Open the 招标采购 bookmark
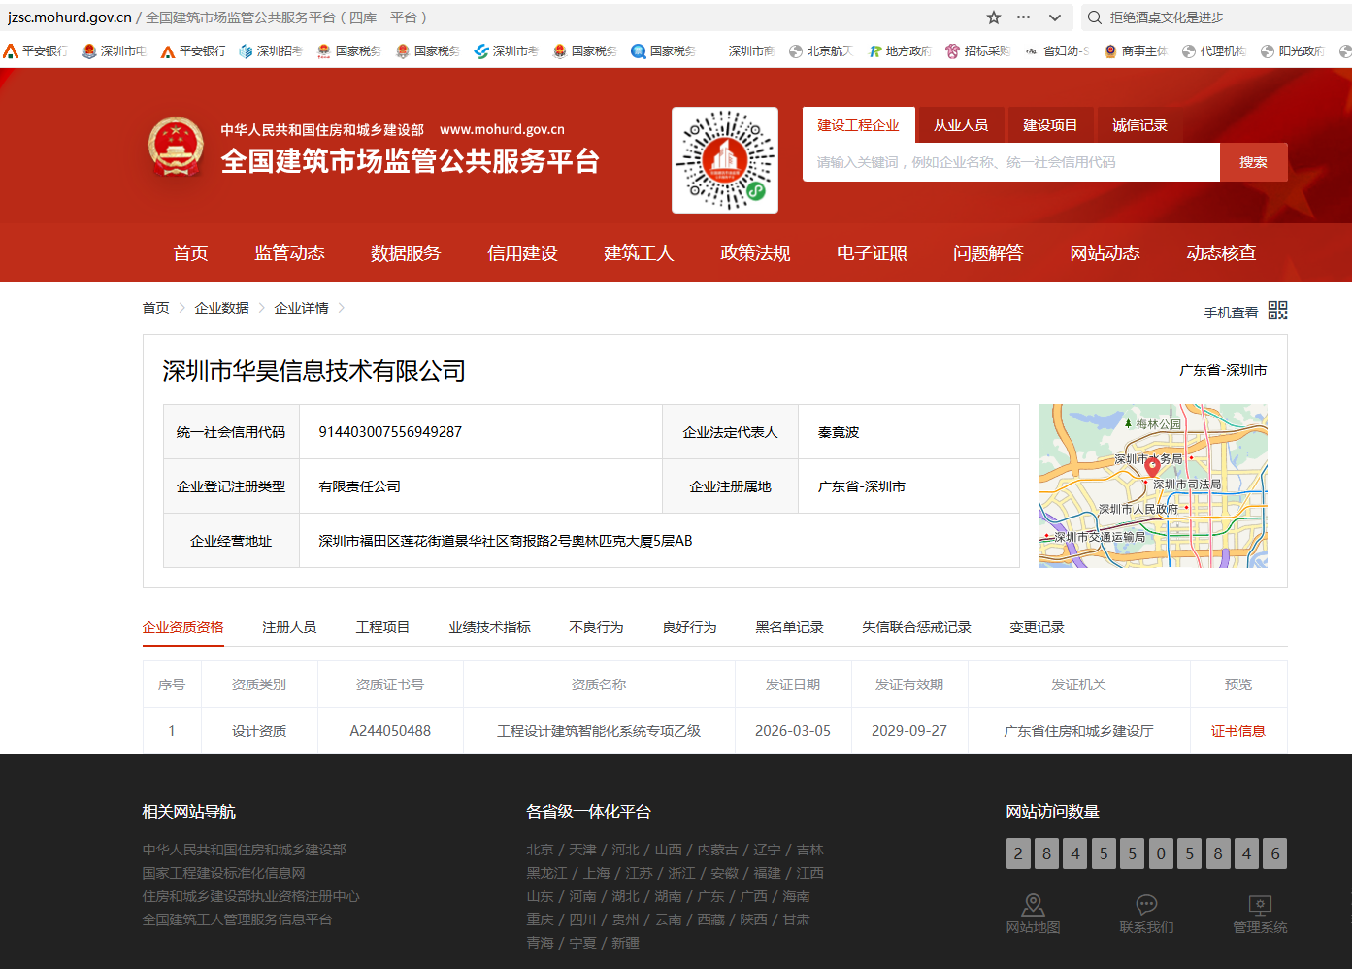The width and height of the screenshot is (1352, 969). [x=978, y=51]
